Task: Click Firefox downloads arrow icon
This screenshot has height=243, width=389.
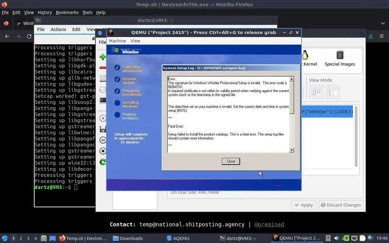Action: [x=370, y=36]
